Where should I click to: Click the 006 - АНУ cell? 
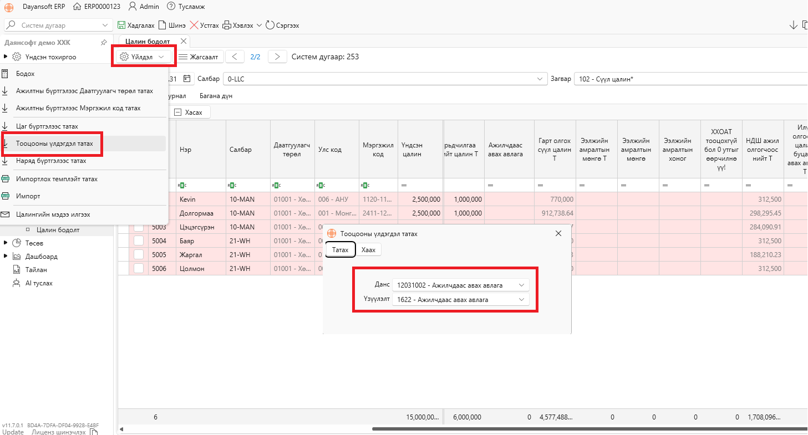tap(337, 199)
